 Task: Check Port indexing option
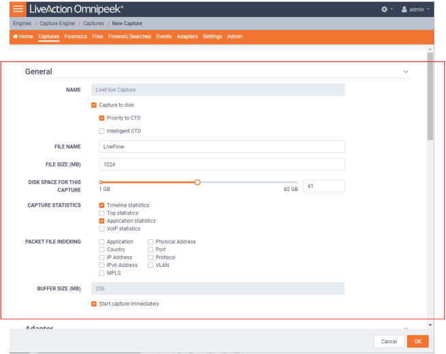150,249
